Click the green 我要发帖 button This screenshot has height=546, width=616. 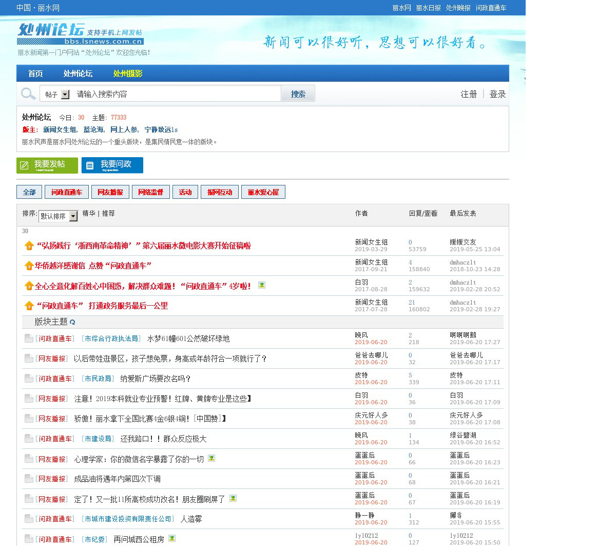(47, 165)
